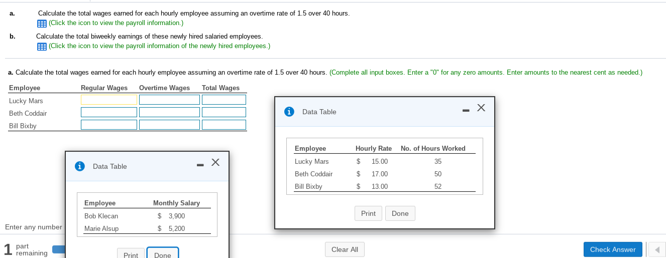Click the Clear All button

coord(345,249)
